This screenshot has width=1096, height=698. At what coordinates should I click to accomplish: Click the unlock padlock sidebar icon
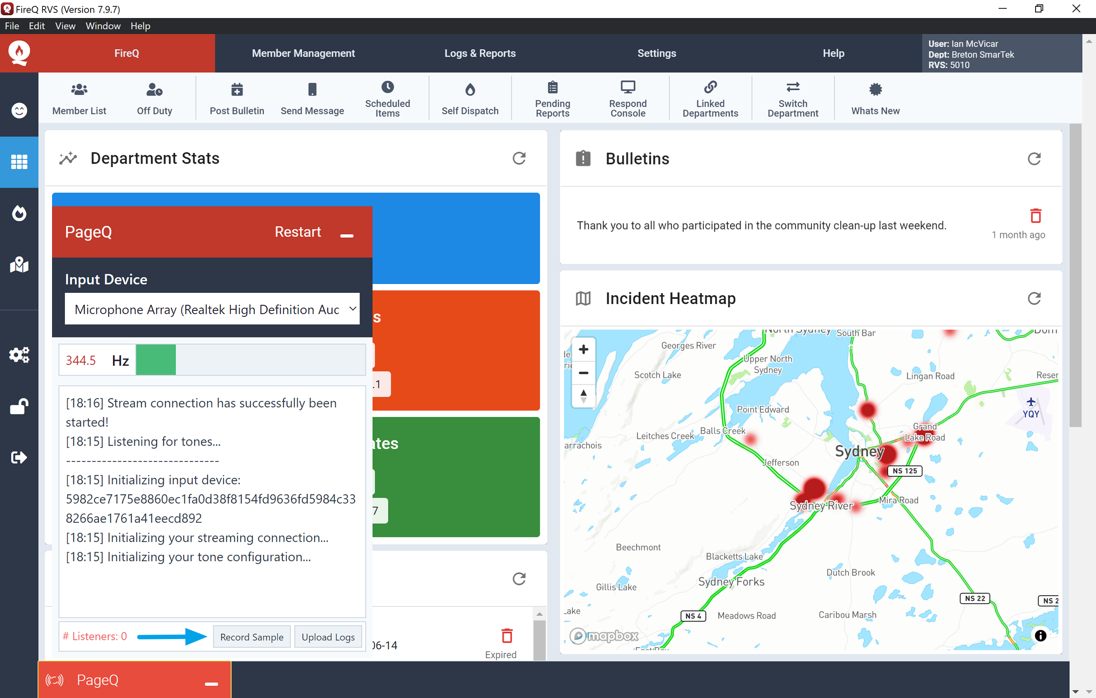click(x=19, y=406)
